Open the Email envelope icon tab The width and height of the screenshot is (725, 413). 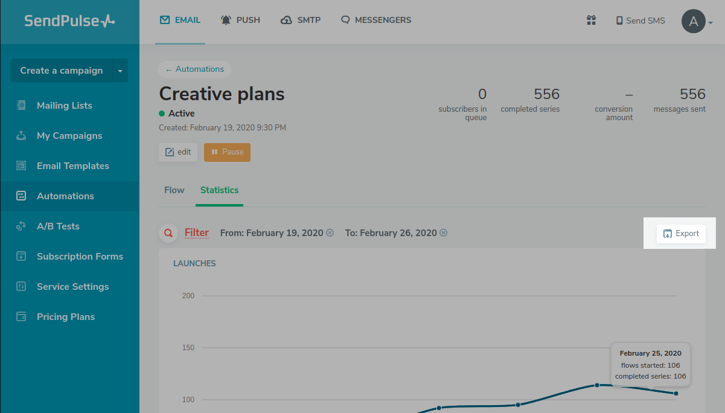(165, 20)
